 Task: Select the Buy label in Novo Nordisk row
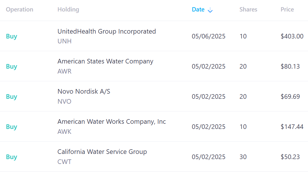(11, 96)
